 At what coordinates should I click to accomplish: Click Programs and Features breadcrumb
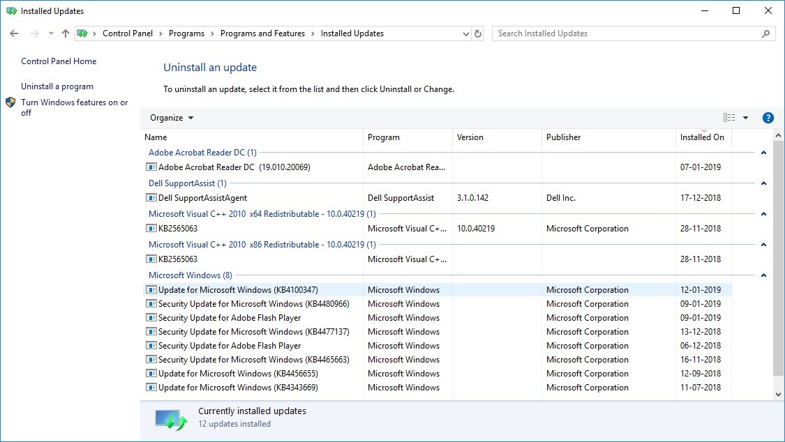pyautogui.click(x=262, y=33)
